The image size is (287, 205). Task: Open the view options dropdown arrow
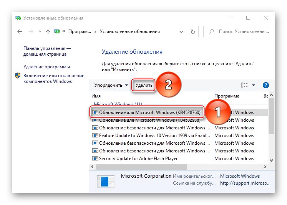(x=253, y=85)
